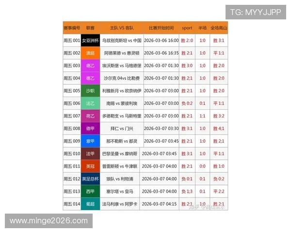Click the start time 2026-03-07 03:30
This screenshot has height=233, width=291.
tap(162, 128)
